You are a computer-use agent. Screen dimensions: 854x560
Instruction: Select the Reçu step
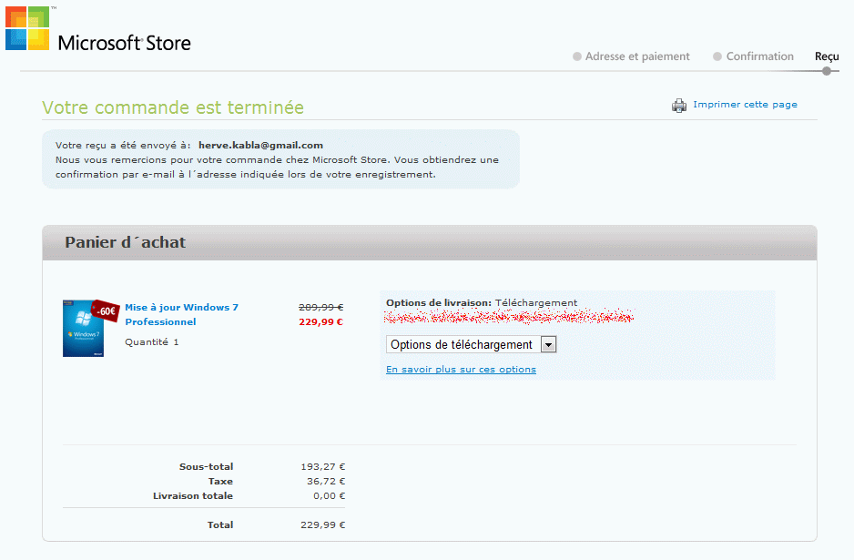click(x=827, y=56)
